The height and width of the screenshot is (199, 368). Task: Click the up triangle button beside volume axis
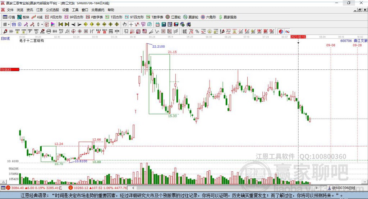3,182
